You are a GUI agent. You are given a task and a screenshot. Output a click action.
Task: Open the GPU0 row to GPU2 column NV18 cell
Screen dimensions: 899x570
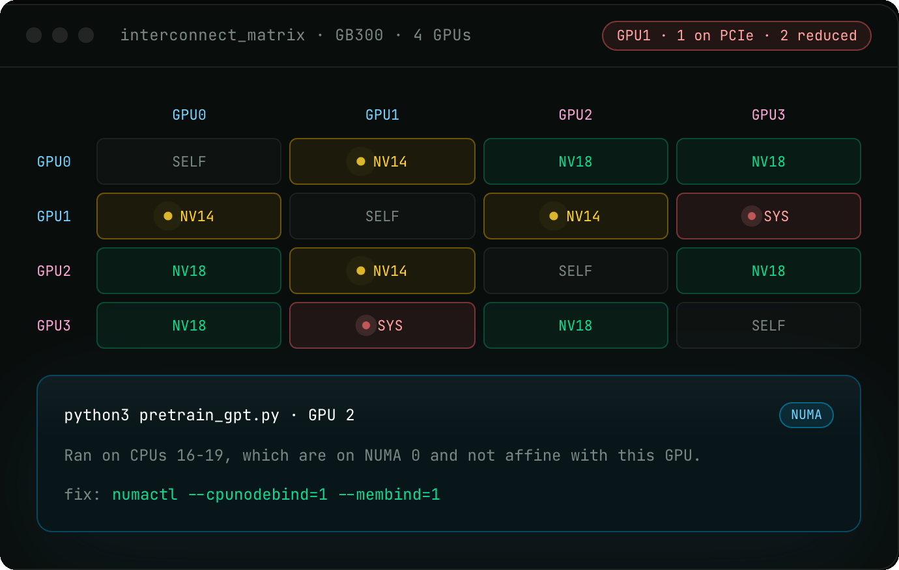[x=575, y=161]
